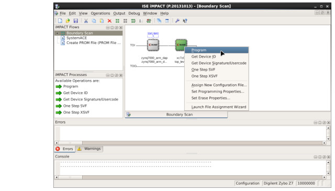Choose Get Device Signature/Usercode in context menu
The height and width of the screenshot is (191, 335).
click(x=216, y=63)
